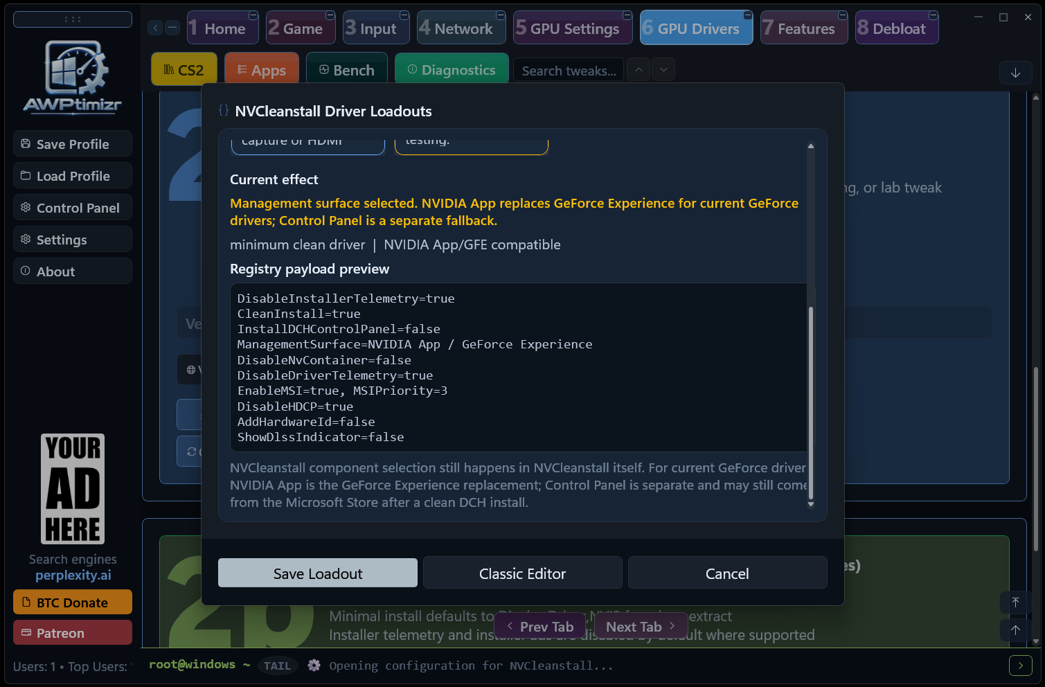
Task: Open the Classic Editor
Action: click(x=523, y=573)
